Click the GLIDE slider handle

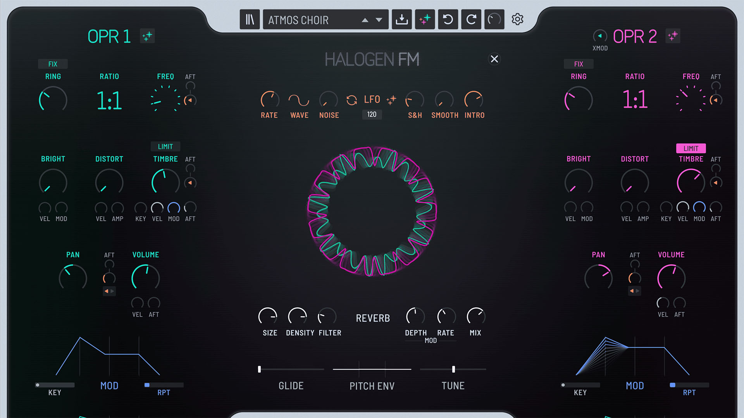coord(259,369)
